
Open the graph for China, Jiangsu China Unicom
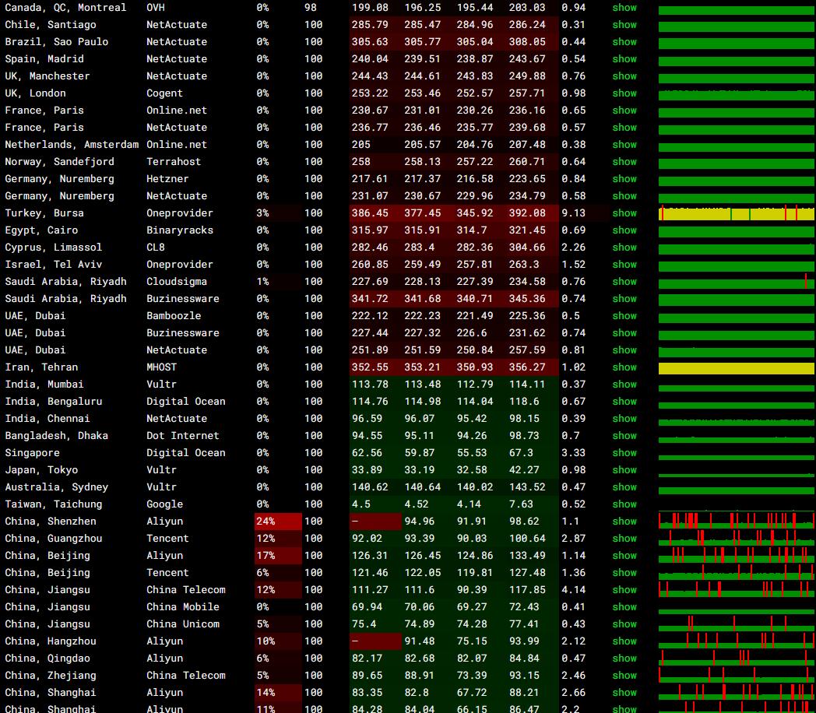pos(737,624)
